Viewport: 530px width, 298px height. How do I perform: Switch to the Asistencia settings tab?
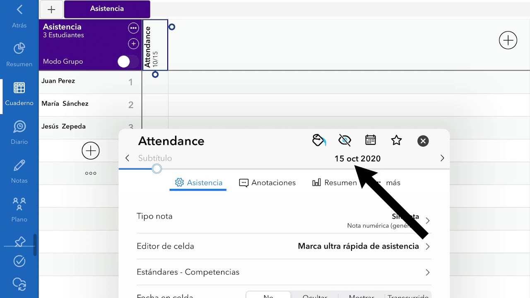[198, 183]
